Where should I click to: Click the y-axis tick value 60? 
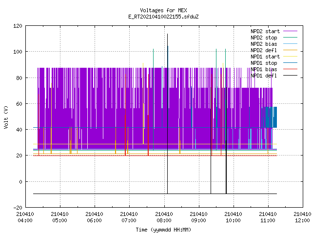pyautogui.click(x=19, y=104)
